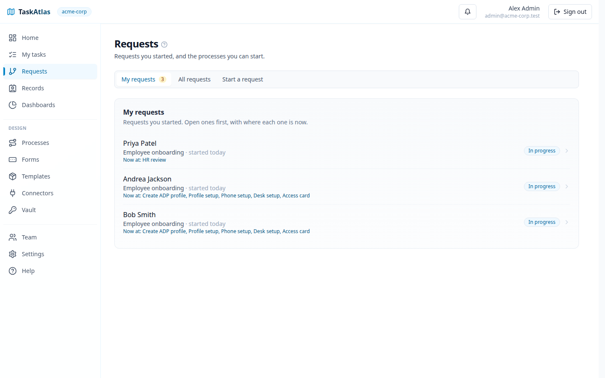
Task: Go to Dashboards in the sidebar
Action: pyautogui.click(x=50, y=105)
